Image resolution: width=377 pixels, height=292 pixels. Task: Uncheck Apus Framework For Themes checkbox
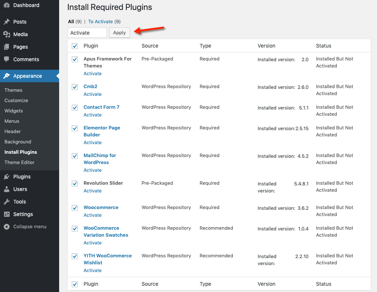[x=75, y=59]
